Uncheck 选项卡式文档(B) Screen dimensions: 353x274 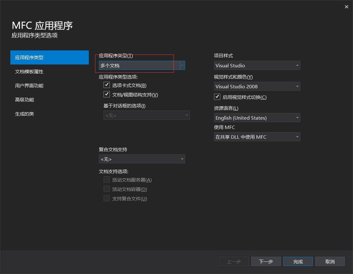click(107, 85)
